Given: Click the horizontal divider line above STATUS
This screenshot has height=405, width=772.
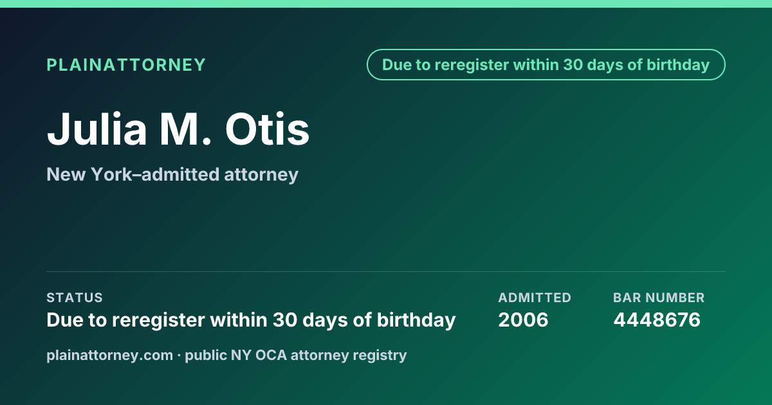Looking at the screenshot, I should 386,271.
